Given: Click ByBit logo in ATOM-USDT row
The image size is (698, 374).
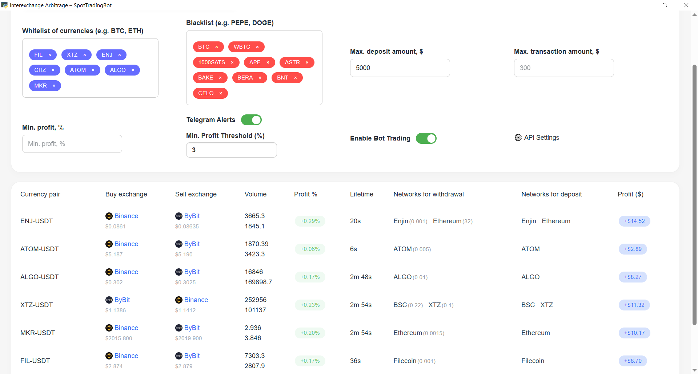Looking at the screenshot, I should (178, 244).
